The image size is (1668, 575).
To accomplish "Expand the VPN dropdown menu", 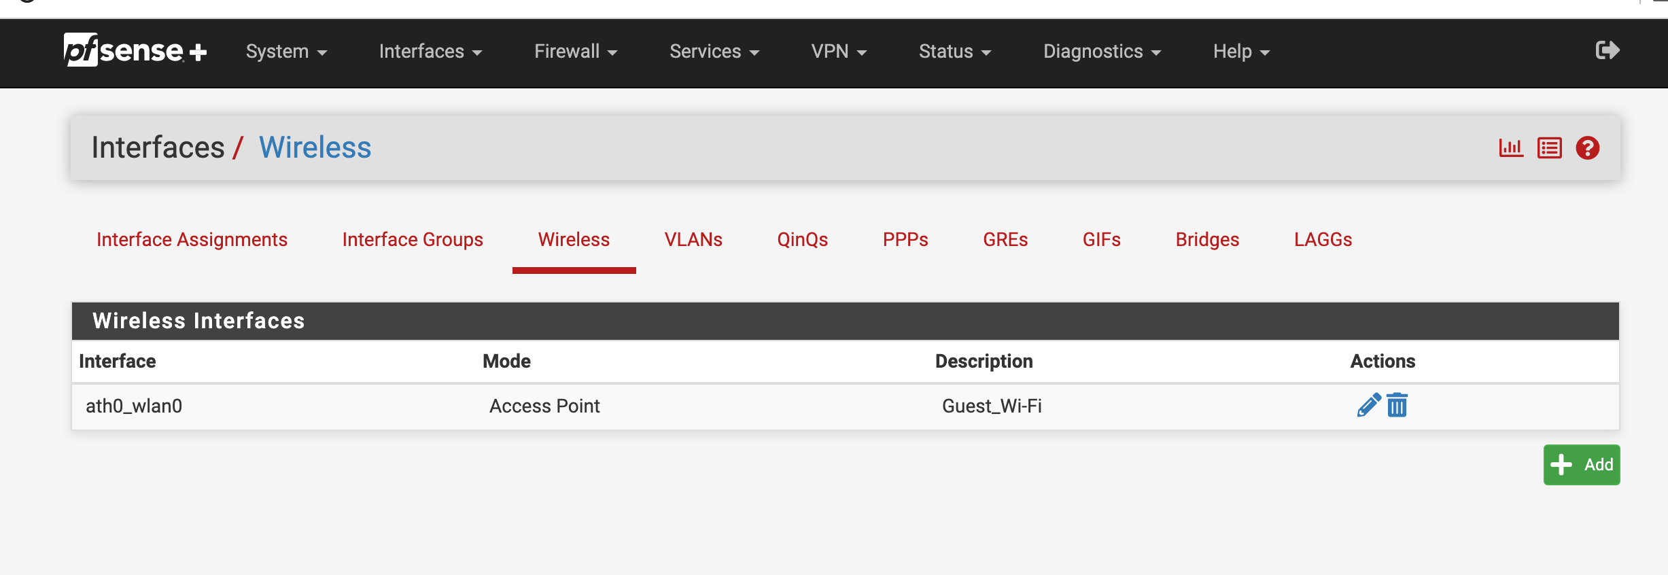I will tap(838, 52).
